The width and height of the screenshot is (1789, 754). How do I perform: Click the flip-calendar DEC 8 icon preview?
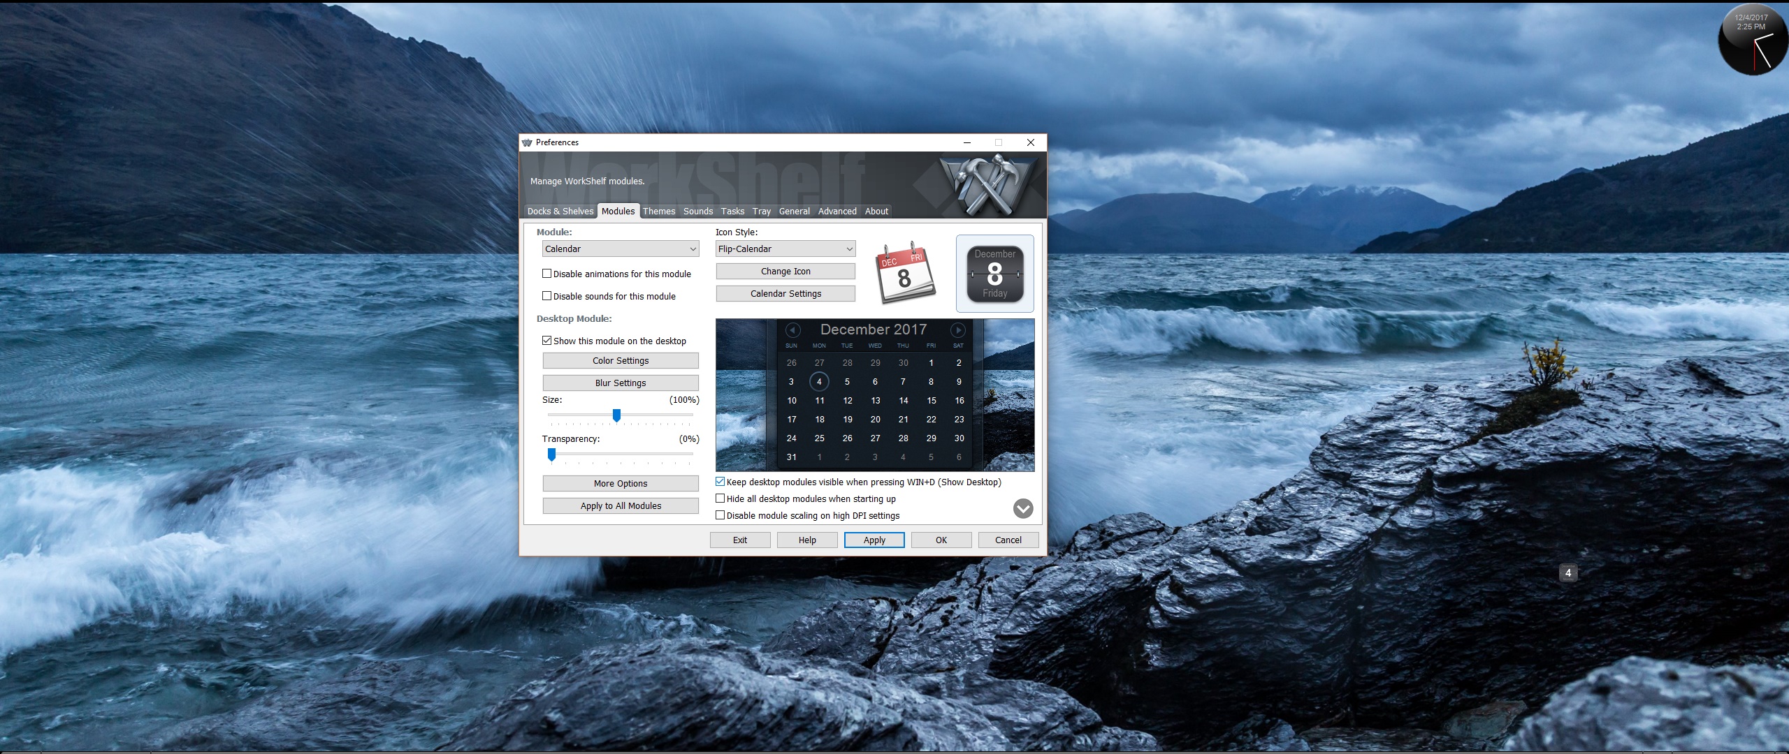[x=904, y=273]
